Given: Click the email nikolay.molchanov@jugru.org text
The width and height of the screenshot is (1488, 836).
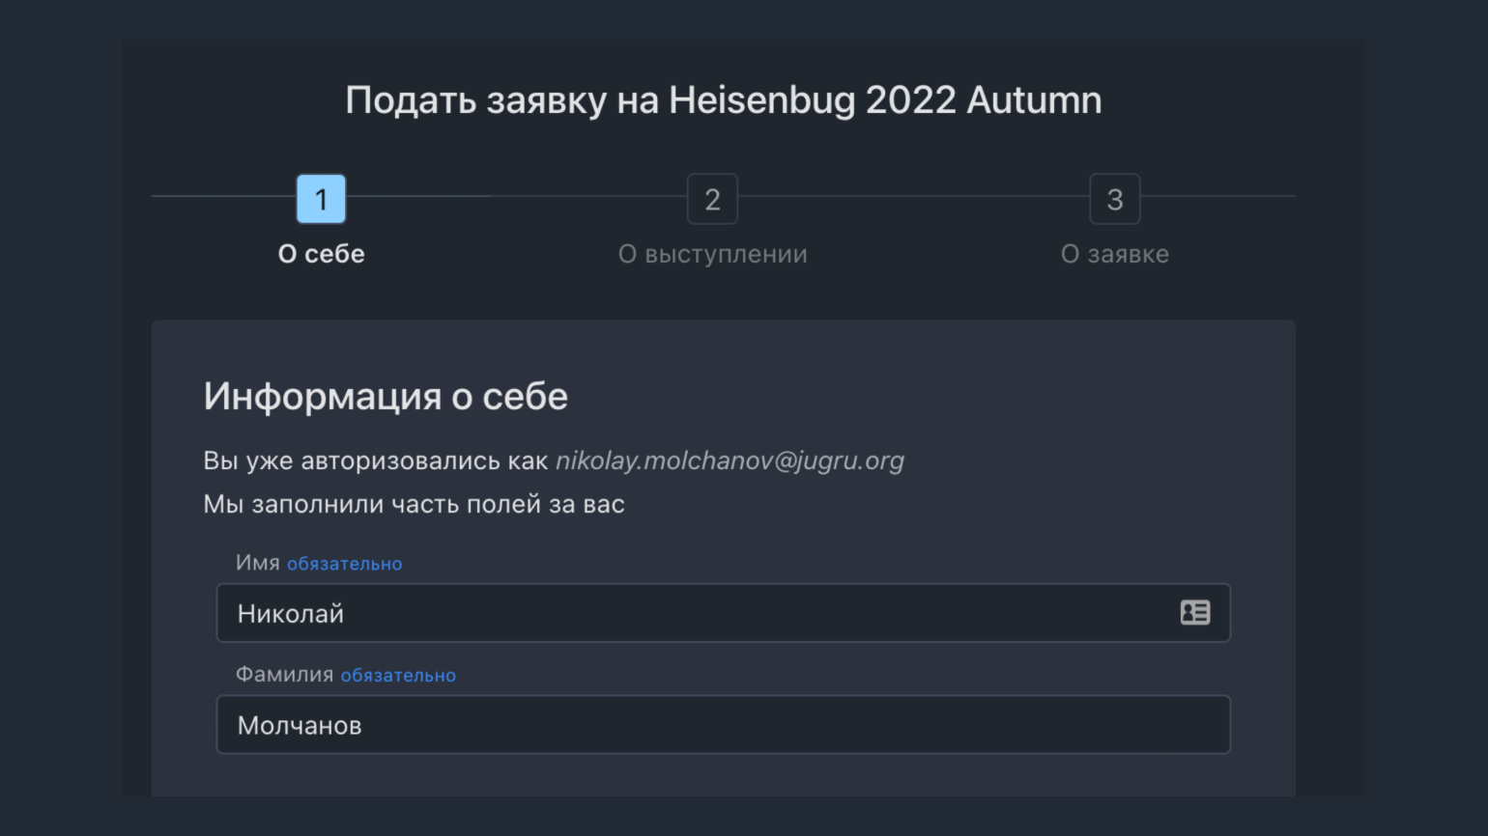Looking at the screenshot, I should [730, 461].
